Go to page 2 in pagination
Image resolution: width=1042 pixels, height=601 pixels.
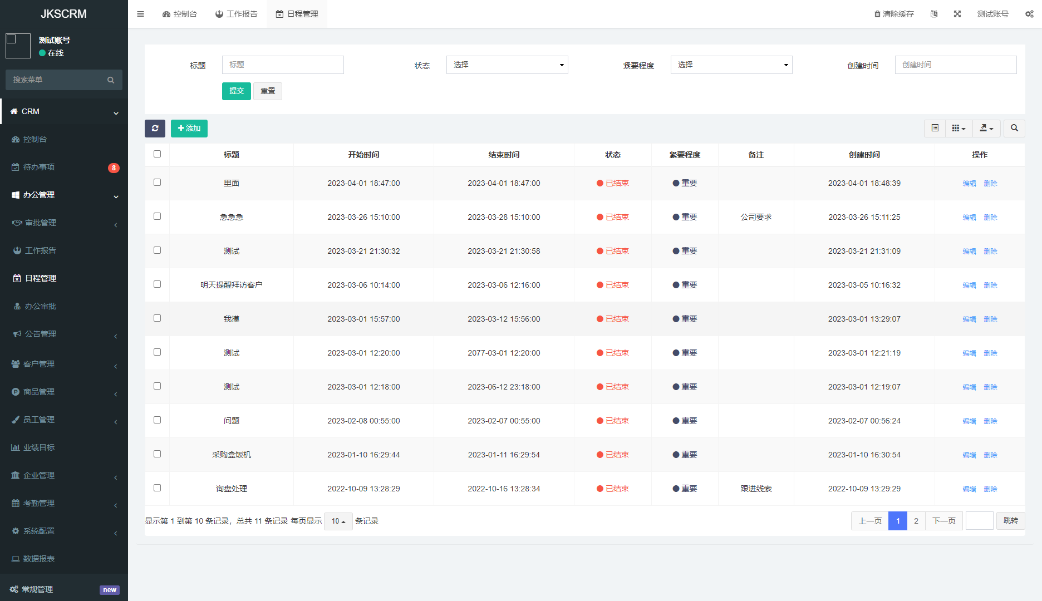916,521
